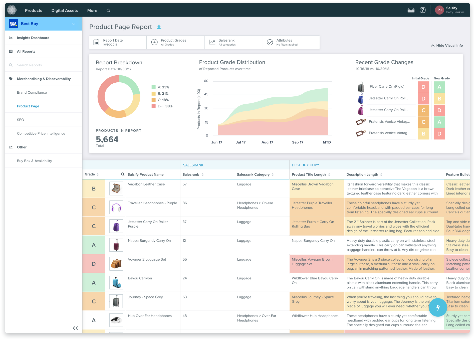
Task: Open the Digital Assets menu
Action: coord(65,11)
